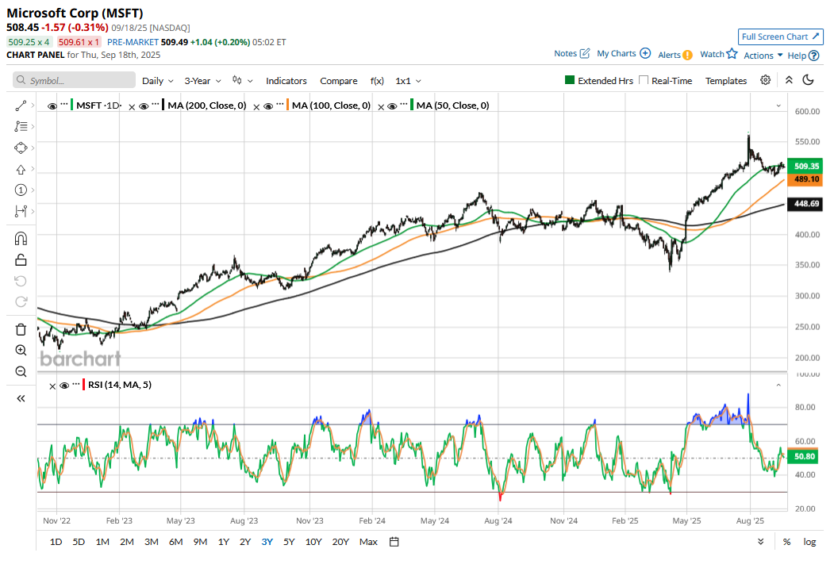834x568 pixels.
Task: Zoom out with the magnifier minus icon
Action: pyautogui.click(x=21, y=372)
